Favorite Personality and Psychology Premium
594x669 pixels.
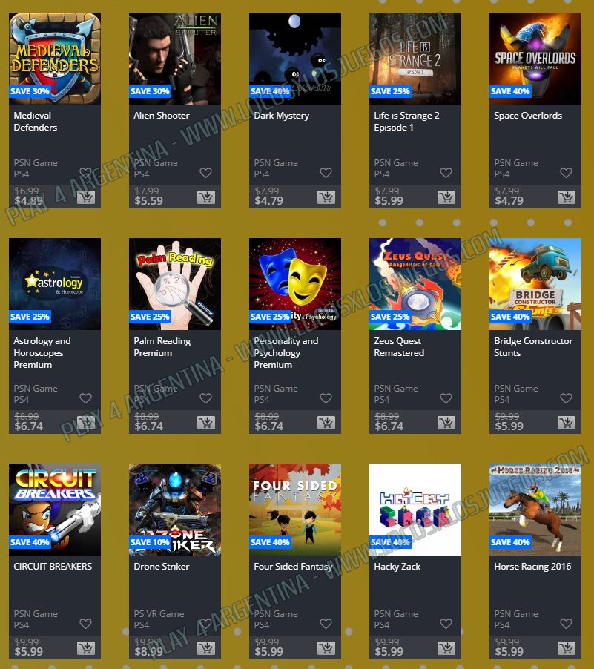[326, 398]
